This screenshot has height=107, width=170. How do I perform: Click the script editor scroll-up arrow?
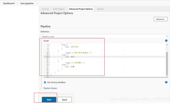(x=166, y=45)
